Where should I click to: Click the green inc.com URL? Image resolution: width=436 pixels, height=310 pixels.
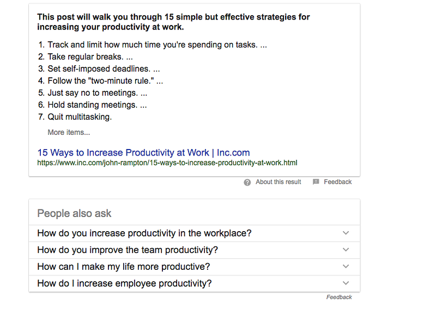[167, 163]
